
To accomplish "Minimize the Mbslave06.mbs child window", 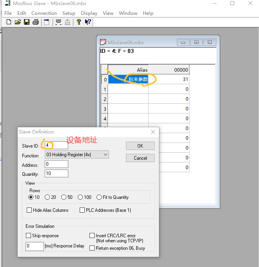I will click(x=183, y=42).
